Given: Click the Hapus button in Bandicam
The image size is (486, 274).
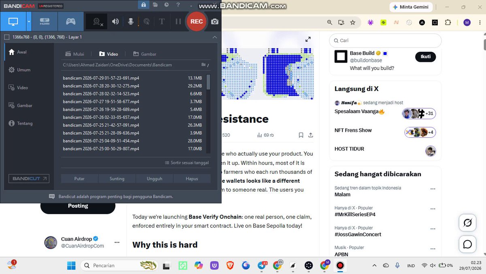Looking at the screenshot, I should pyautogui.click(x=192, y=179).
